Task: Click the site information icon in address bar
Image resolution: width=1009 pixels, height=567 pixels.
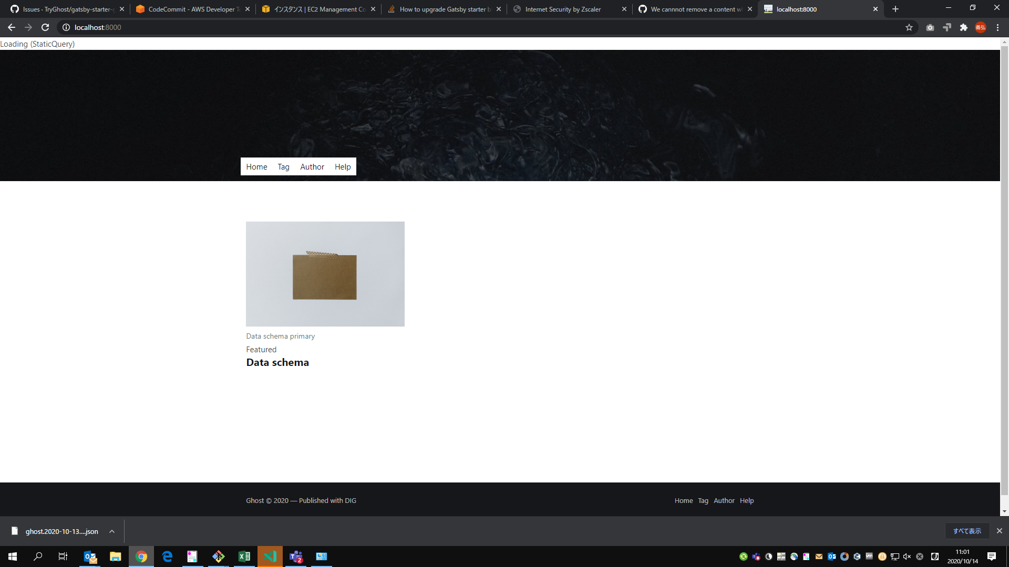Action: pos(66,27)
